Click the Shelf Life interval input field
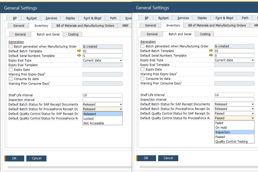The width and height of the screenshot is (258, 172). (x=102, y=95)
